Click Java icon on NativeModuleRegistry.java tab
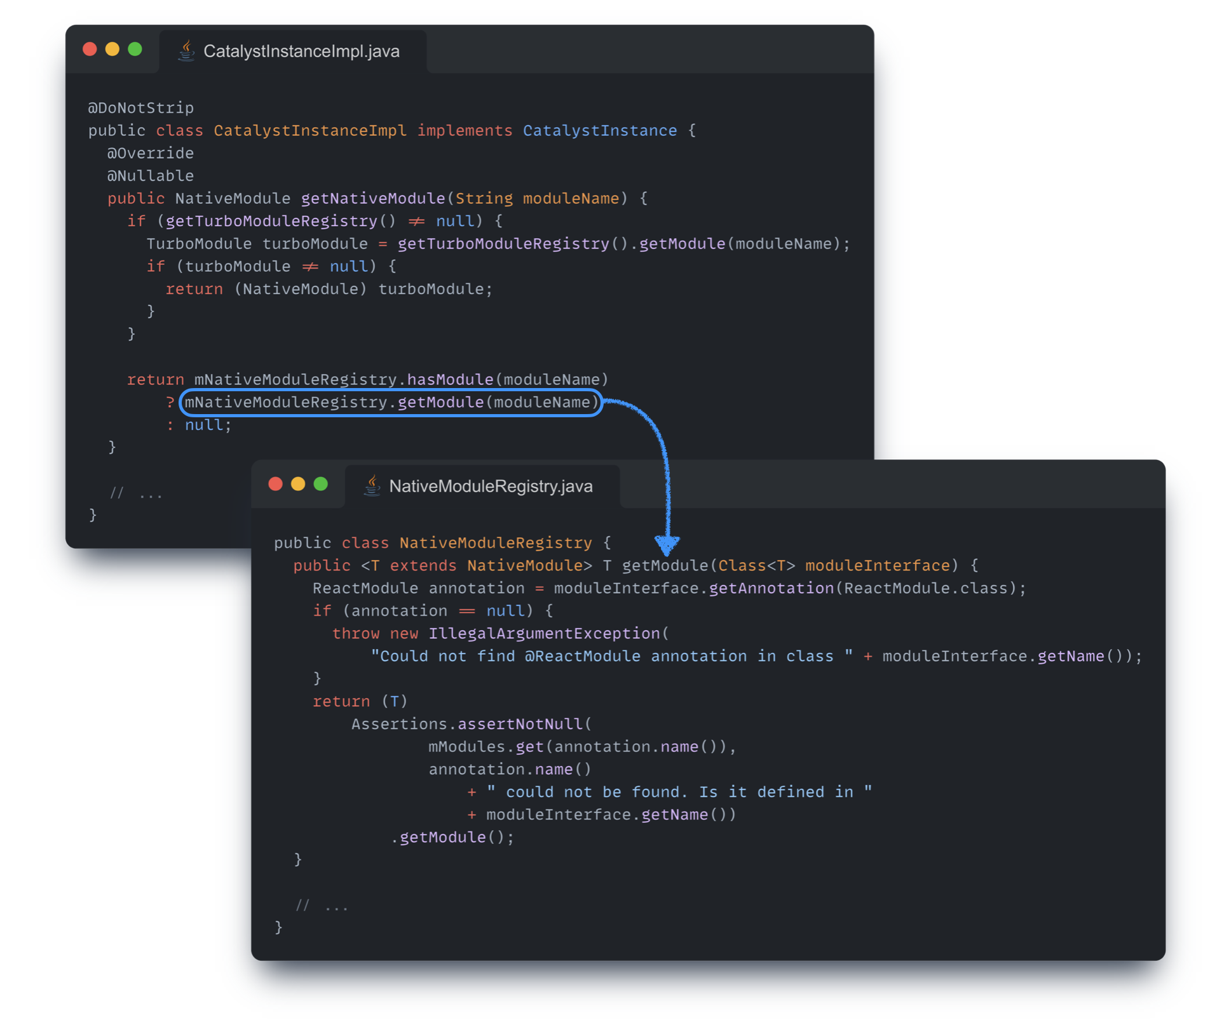 click(372, 486)
